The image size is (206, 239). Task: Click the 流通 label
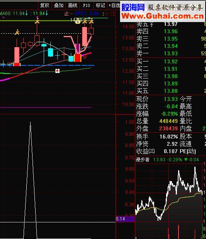186,144
